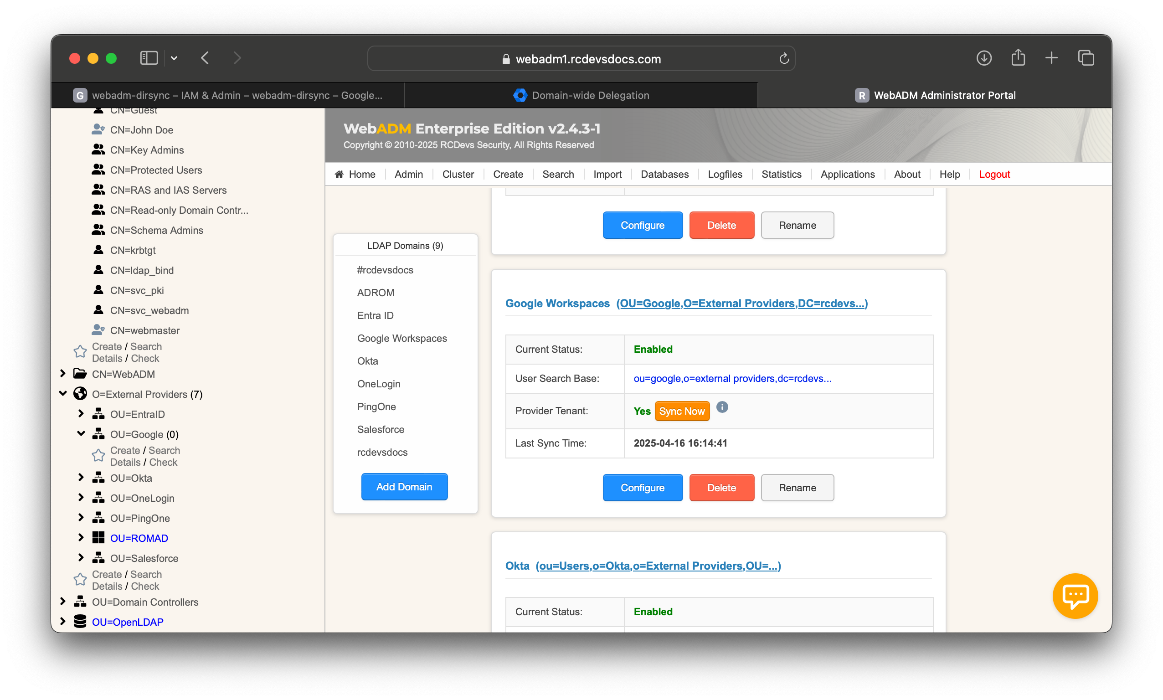The width and height of the screenshot is (1163, 700).
Task: Open a new tab with the plus icon
Action: pyautogui.click(x=1051, y=58)
